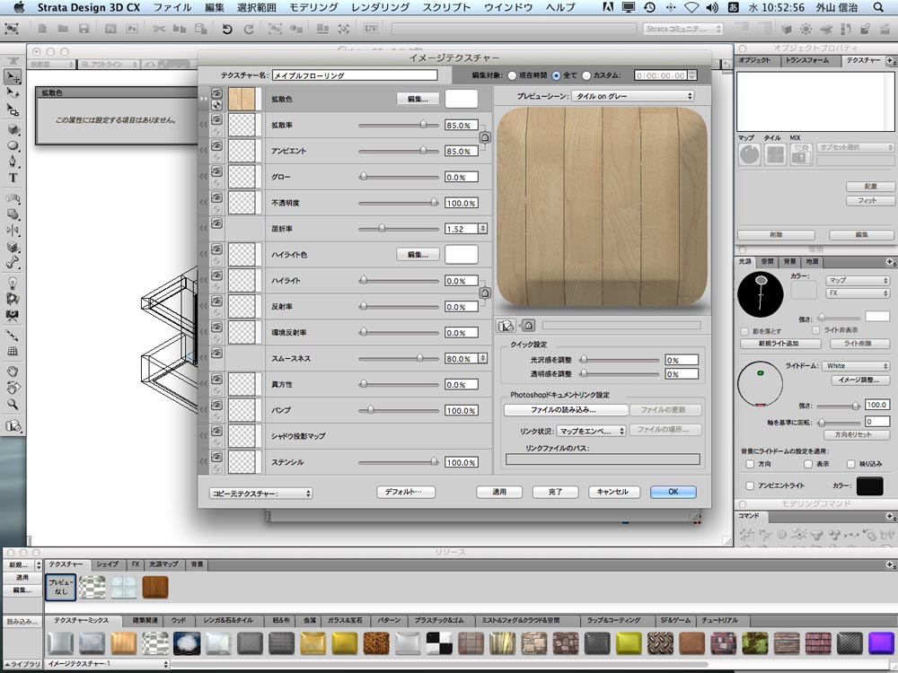The height and width of the screenshot is (673, 898).
Task: Click the lock icon below the preview
Action: [x=528, y=325]
